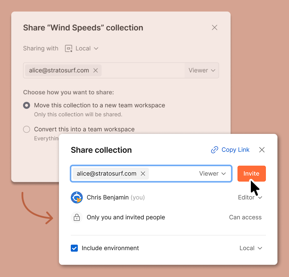
Task: Toggle the Include environment checkbox
Action: (x=74, y=248)
